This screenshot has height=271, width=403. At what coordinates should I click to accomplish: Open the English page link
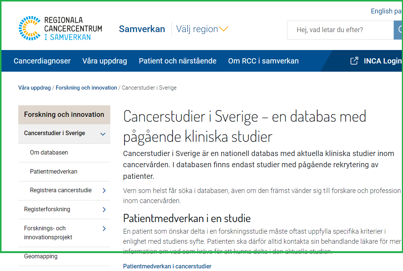385,11
